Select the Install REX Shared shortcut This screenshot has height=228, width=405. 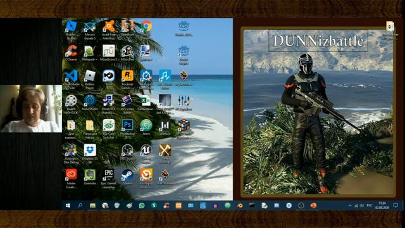[108, 104]
